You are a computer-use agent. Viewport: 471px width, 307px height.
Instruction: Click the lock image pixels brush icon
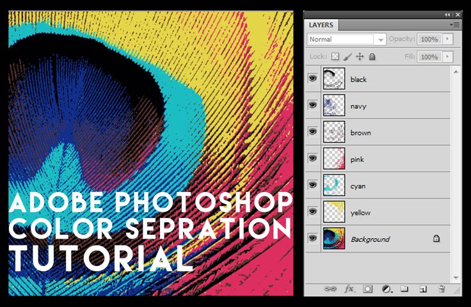click(x=347, y=56)
